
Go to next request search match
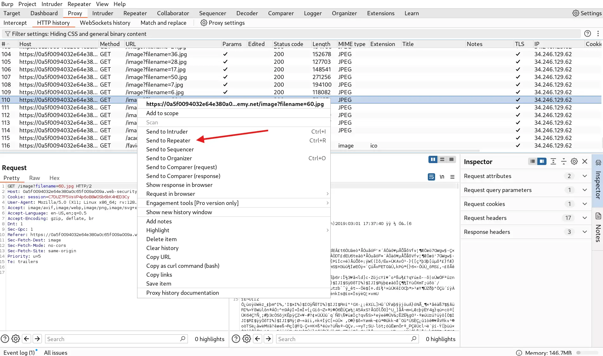(37, 339)
